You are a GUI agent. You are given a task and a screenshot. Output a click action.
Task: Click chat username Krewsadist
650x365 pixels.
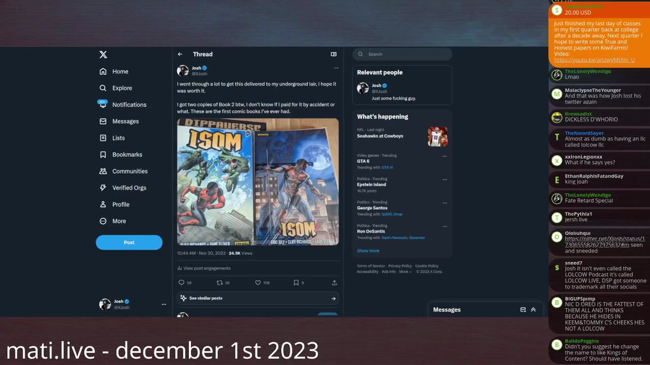coord(578,114)
